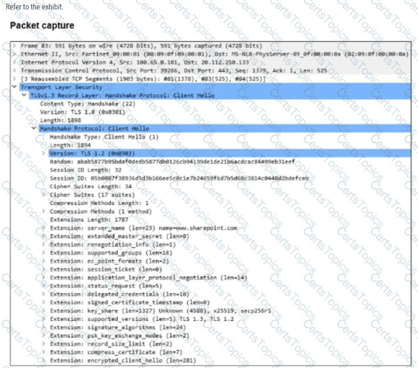Expand the ec_point_formats extension

(x=44, y=261)
